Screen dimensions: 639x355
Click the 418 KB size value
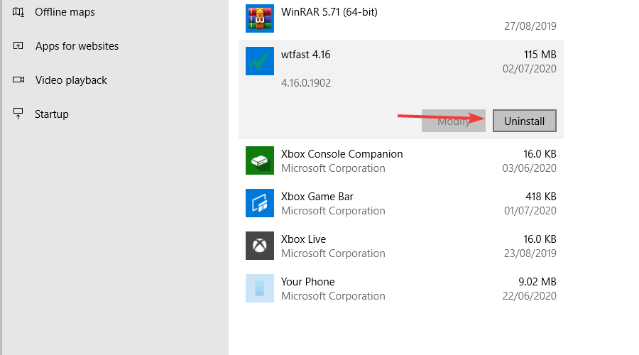(541, 197)
